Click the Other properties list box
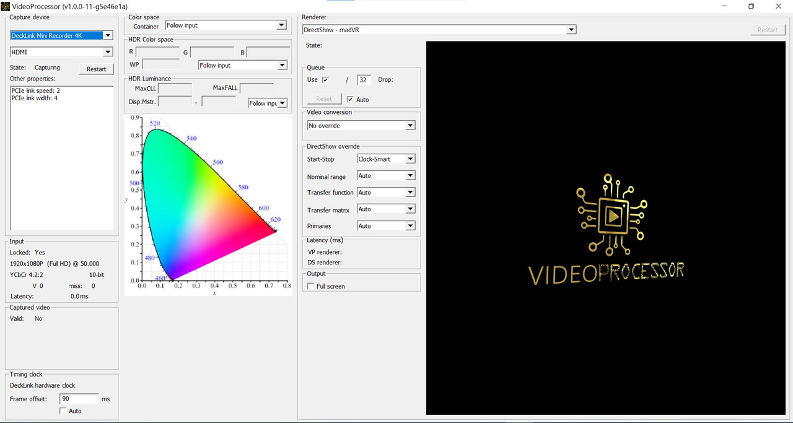This screenshot has width=793, height=423. point(61,158)
